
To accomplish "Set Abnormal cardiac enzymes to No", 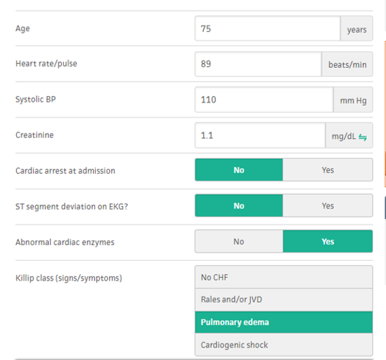I will 239,241.
